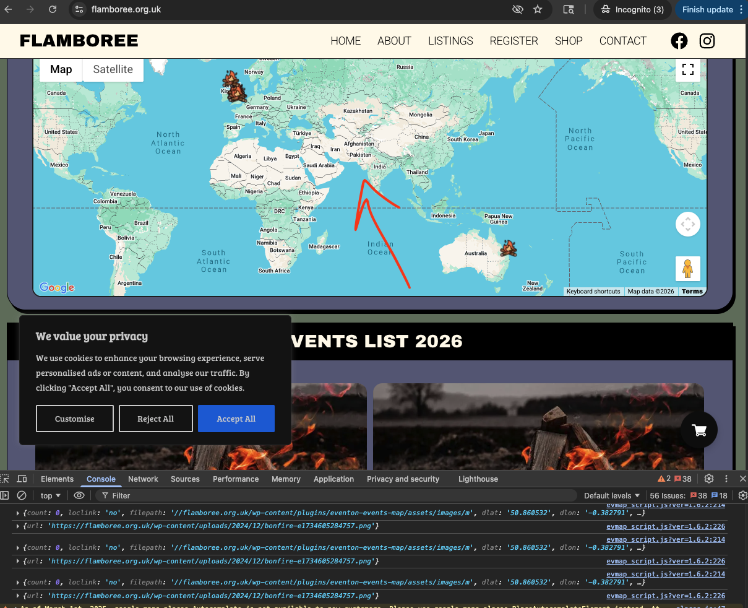Create live expression with the eye icon

point(79,495)
